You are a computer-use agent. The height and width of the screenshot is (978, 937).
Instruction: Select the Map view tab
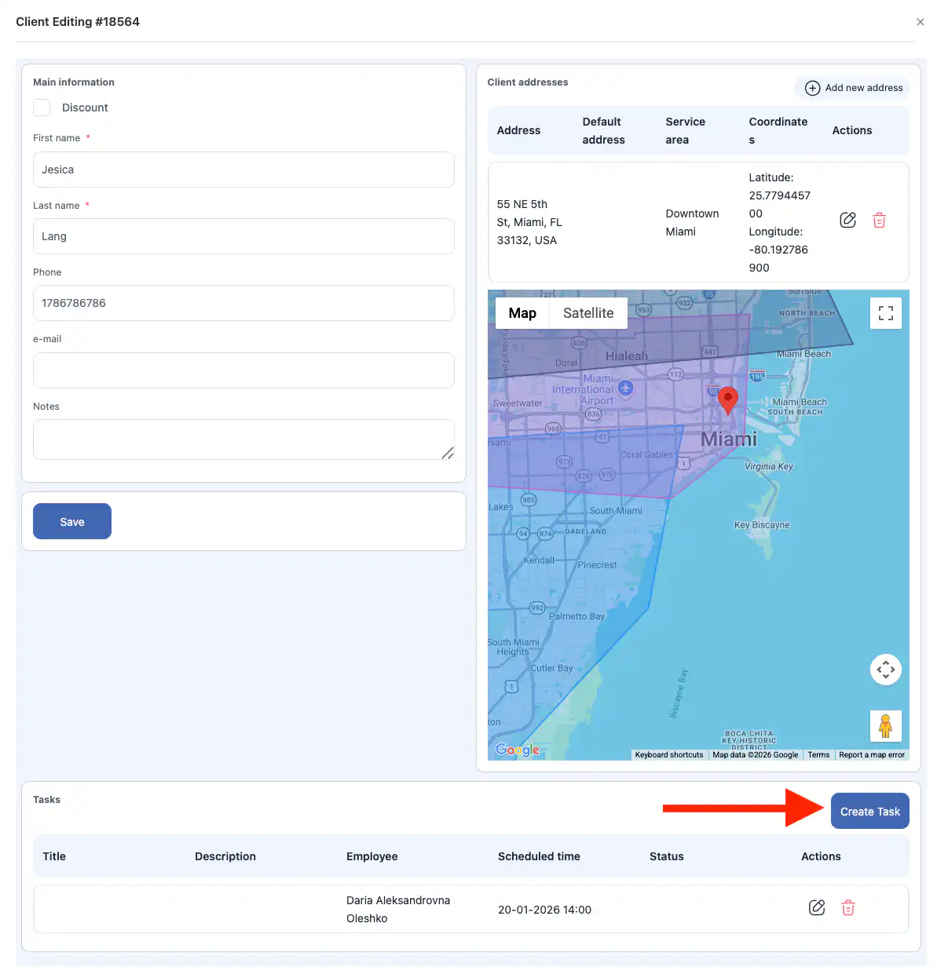[x=522, y=313]
